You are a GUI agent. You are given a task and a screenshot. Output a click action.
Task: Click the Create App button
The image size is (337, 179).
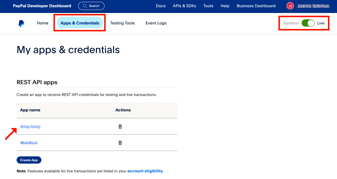point(29,160)
